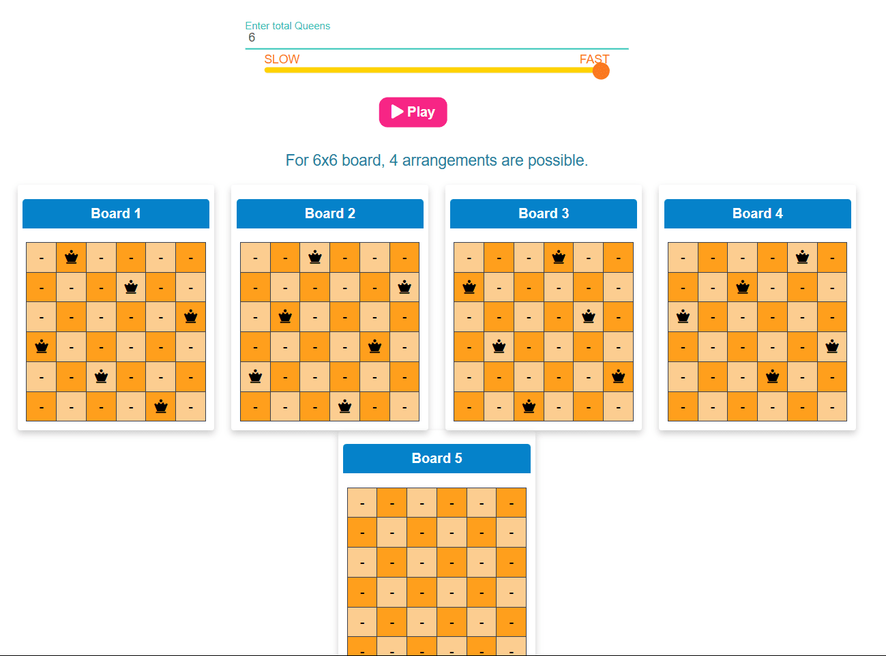Select the queen in Board 4's leftmost column
Screen dimensions: 886x656
click(x=683, y=316)
